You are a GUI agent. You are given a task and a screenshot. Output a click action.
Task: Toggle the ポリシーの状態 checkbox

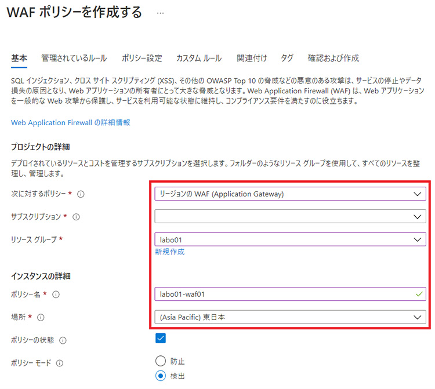161,339
